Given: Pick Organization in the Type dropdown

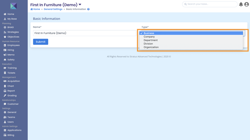Looking at the screenshot, I should tap(191, 47).
